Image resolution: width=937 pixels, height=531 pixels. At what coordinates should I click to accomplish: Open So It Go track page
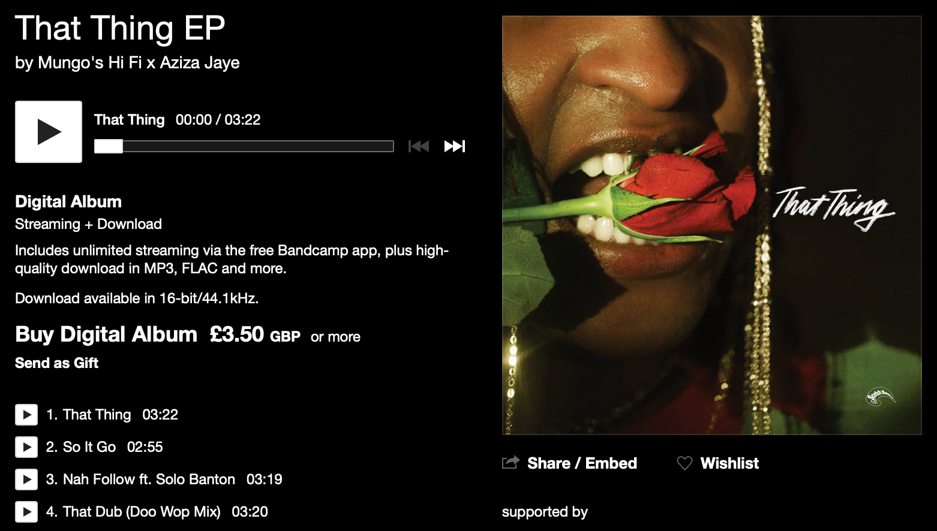89,447
